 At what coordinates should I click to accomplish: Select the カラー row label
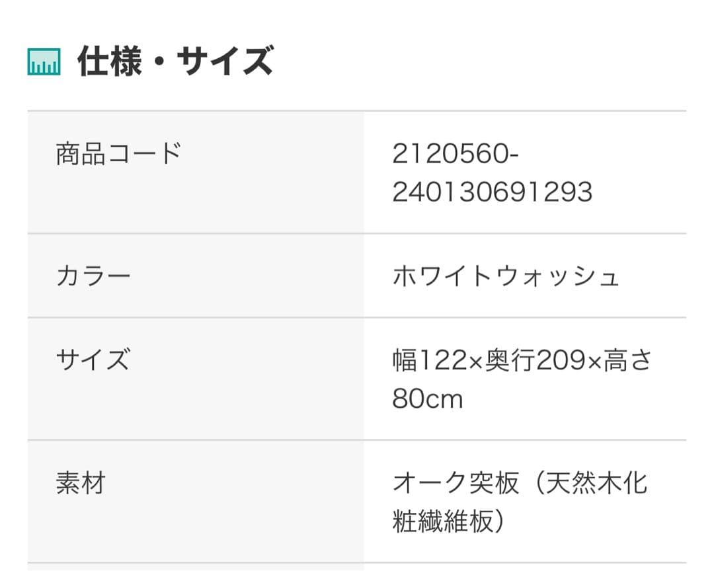pos(93,276)
